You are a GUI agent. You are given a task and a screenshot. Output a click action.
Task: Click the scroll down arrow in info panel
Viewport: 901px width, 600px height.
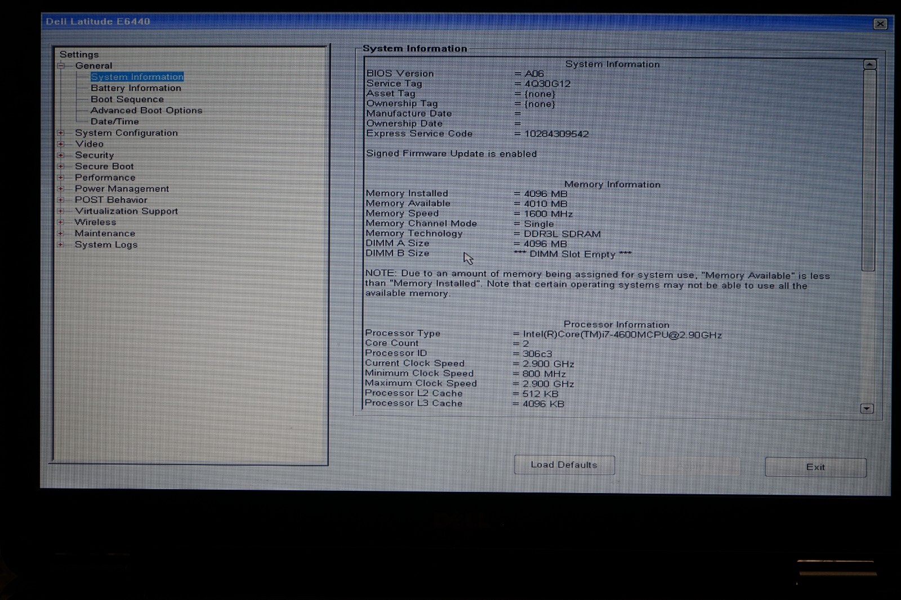tap(867, 409)
